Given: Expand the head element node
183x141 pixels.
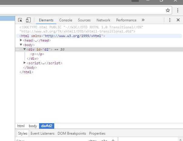Looking at the screenshot, I should click(x=21, y=40).
